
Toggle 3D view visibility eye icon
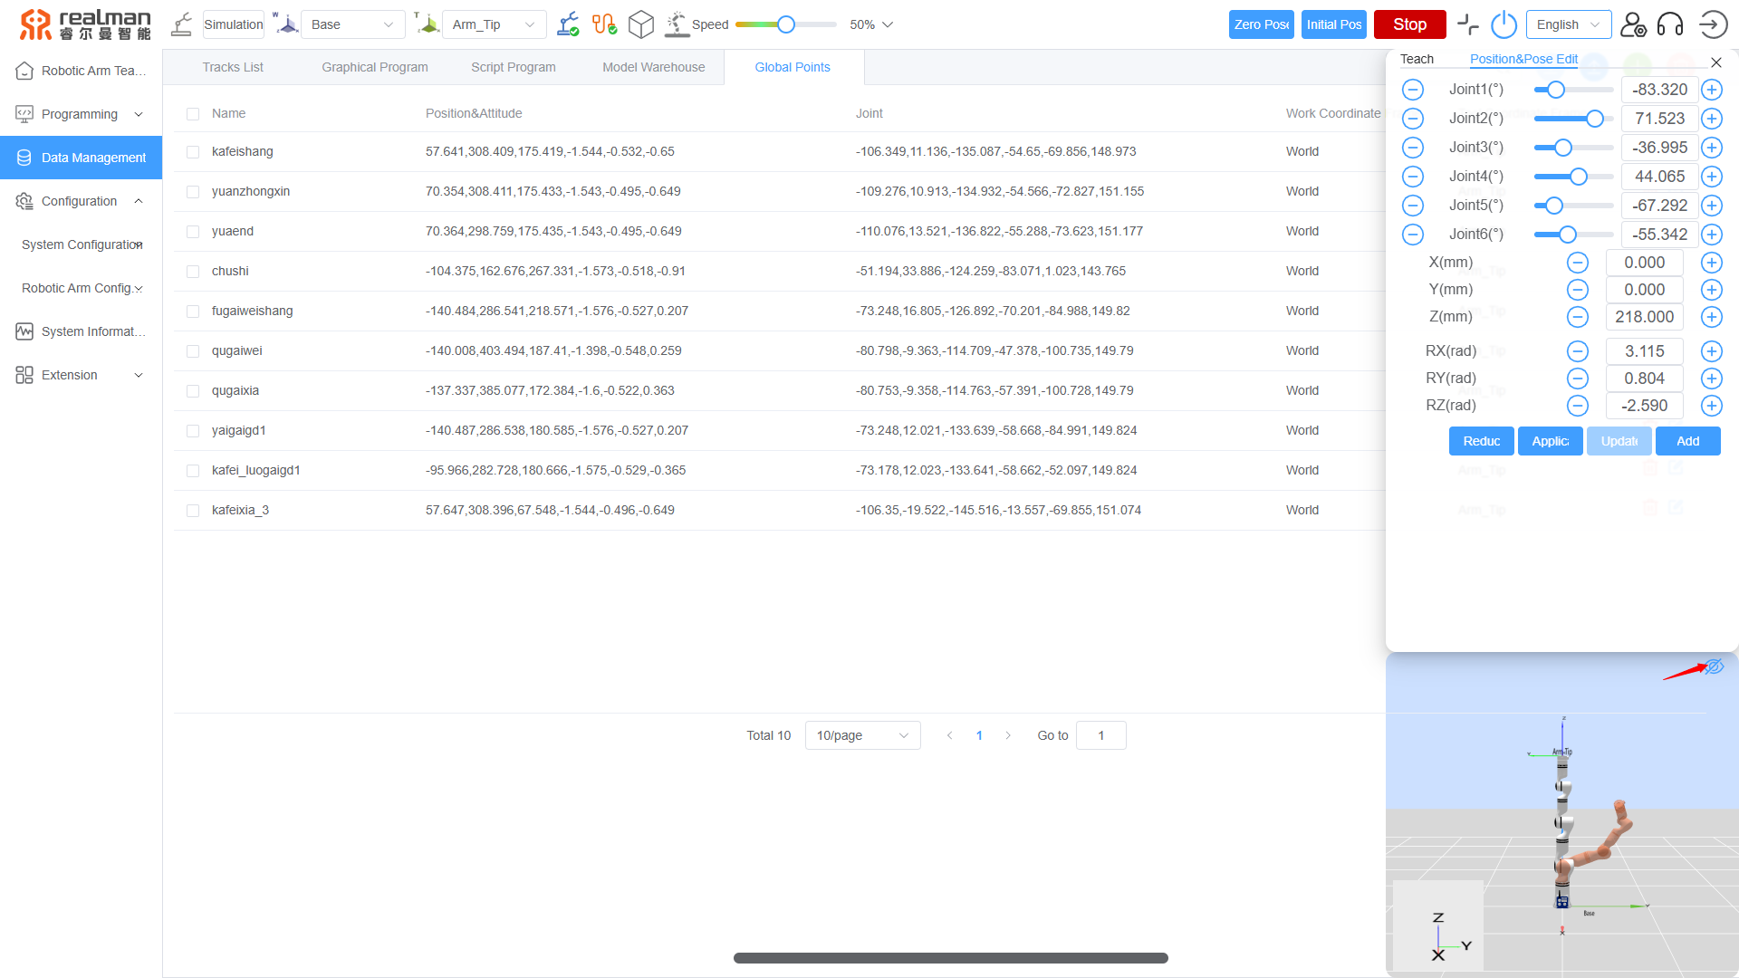point(1714,667)
